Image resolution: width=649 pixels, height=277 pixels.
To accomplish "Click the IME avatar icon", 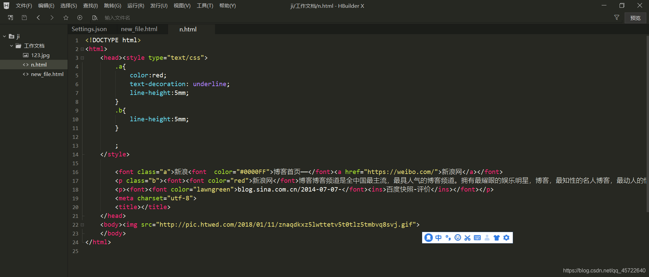I will coord(429,237).
